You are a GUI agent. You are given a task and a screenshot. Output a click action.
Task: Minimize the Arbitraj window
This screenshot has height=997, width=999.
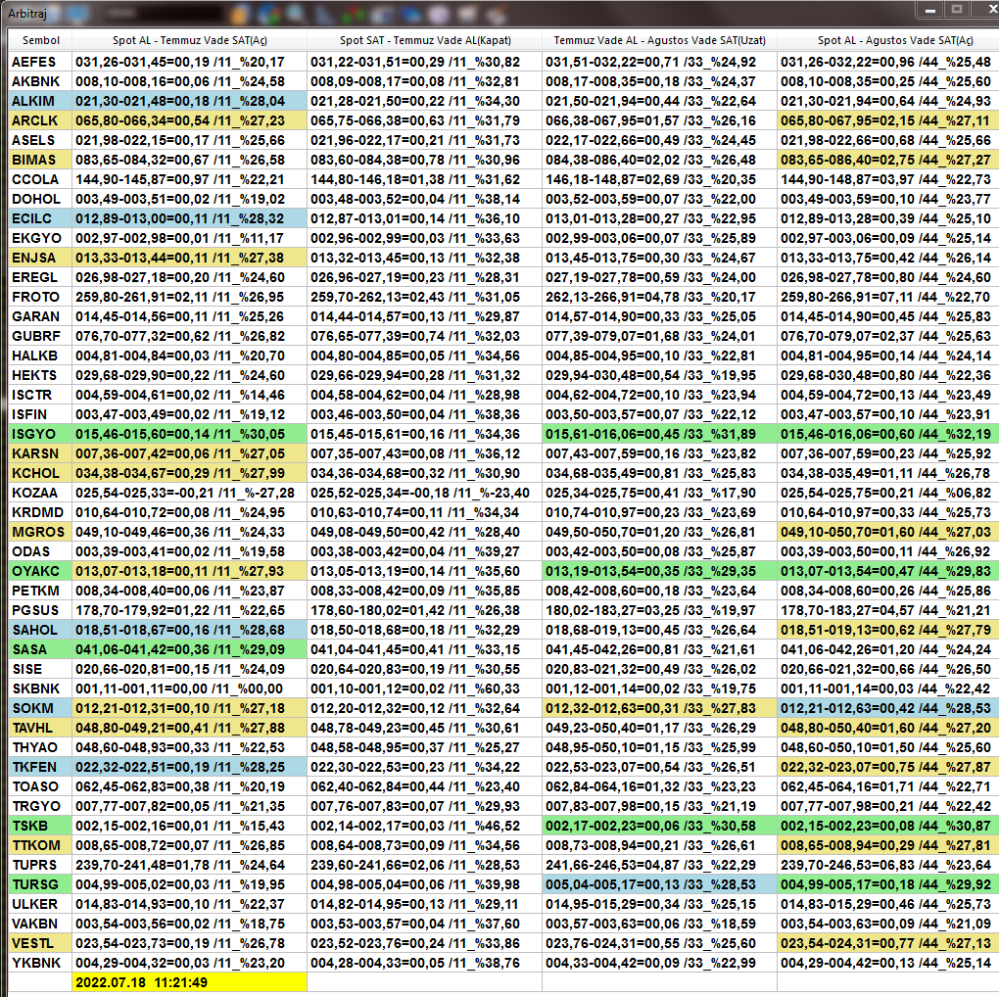(930, 10)
